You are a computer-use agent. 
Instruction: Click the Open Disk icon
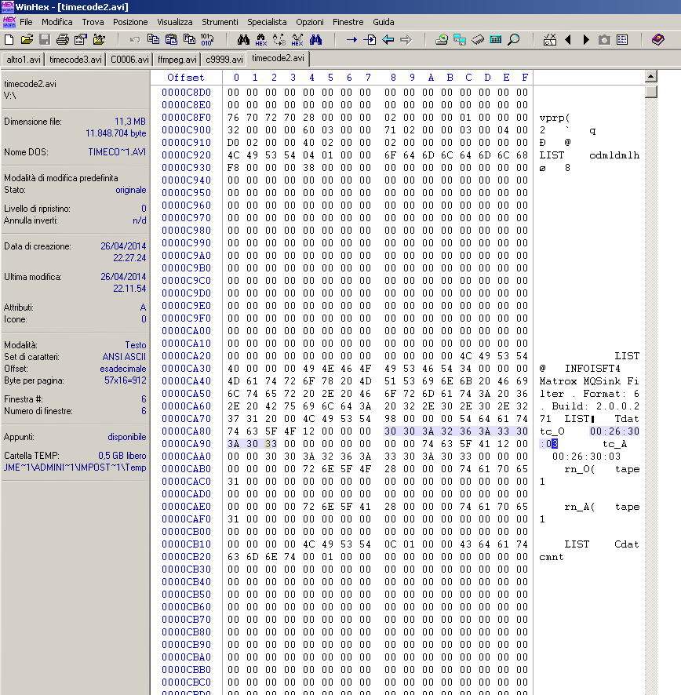pos(442,39)
